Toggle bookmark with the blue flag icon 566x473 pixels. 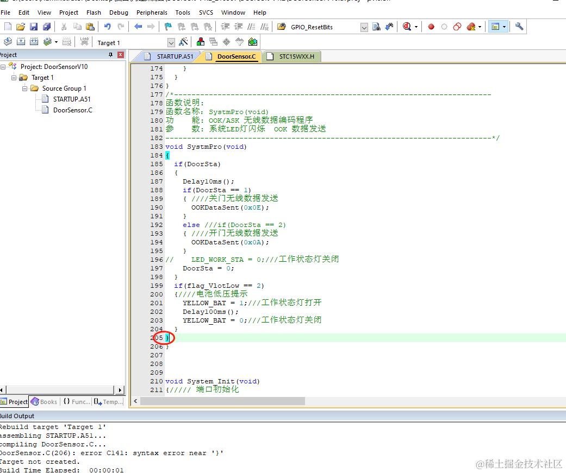pos(168,27)
